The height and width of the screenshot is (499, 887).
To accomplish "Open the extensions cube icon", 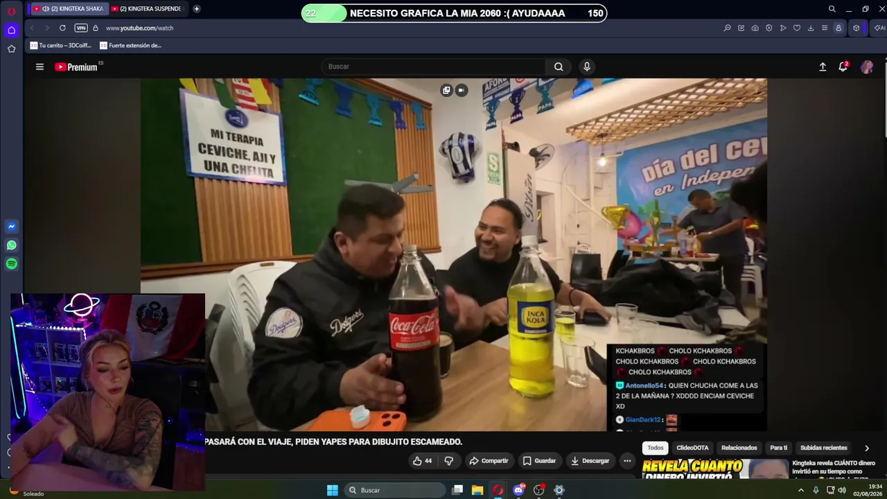I will coord(857,28).
